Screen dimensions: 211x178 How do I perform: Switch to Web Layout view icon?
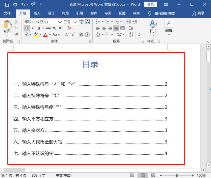click(x=153, y=175)
